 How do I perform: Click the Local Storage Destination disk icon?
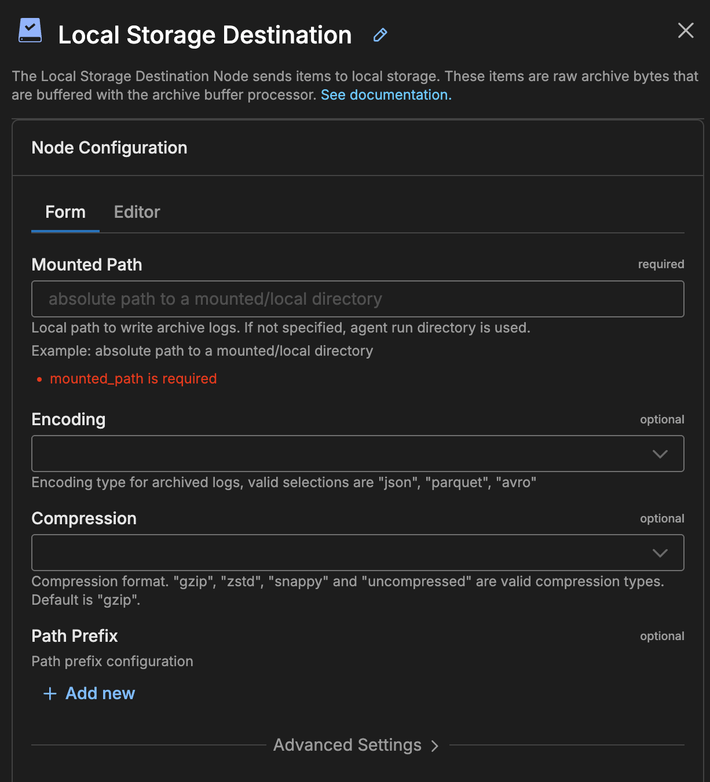[x=30, y=31]
